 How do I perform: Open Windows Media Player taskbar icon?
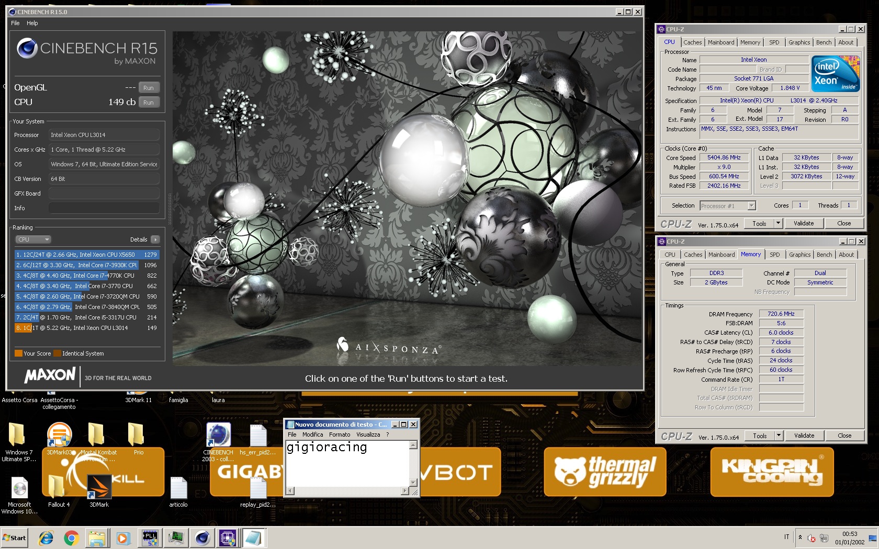(122, 538)
